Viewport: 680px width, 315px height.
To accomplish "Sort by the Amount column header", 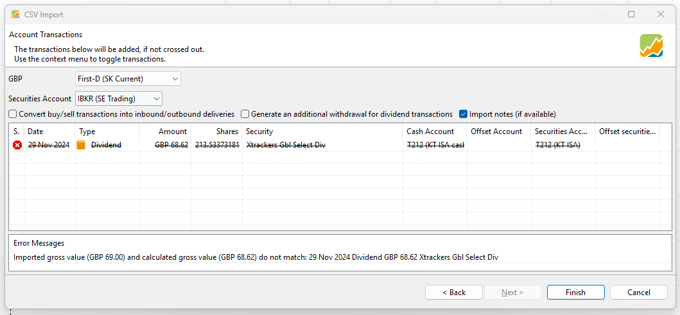I will point(165,132).
